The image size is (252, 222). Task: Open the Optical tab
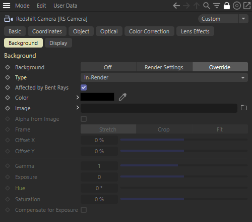[x=109, y=31]
